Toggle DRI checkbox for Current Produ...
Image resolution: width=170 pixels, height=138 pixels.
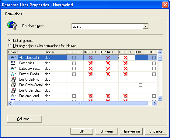coord(154,74)
